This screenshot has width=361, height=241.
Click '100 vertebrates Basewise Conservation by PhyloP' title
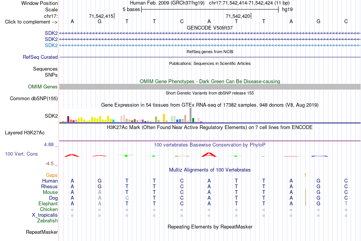(x=210, y=145)
